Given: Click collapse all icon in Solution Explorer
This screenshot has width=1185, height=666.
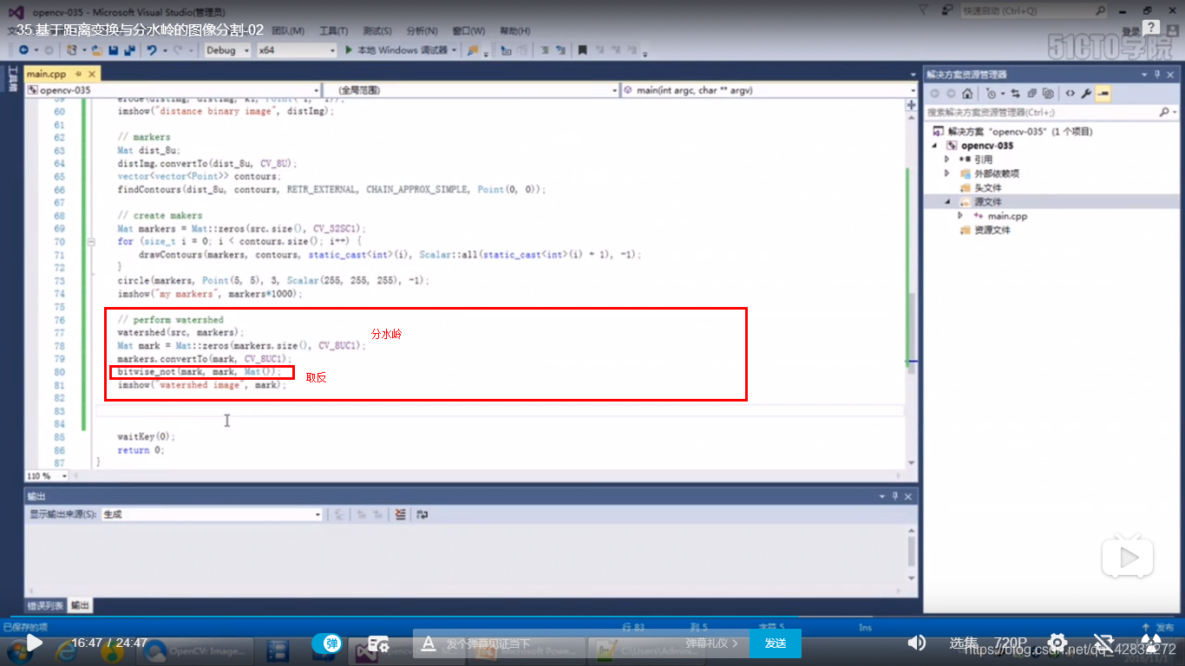Looking at the screenshot, I should 1032,93.
